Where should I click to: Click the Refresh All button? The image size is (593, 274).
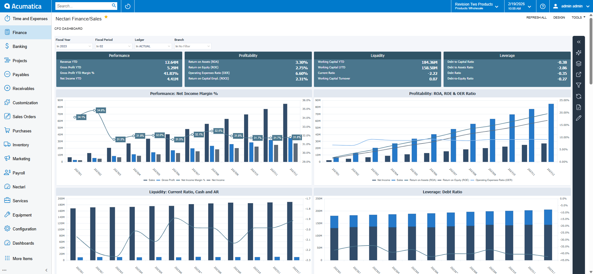tap(536, 18)
